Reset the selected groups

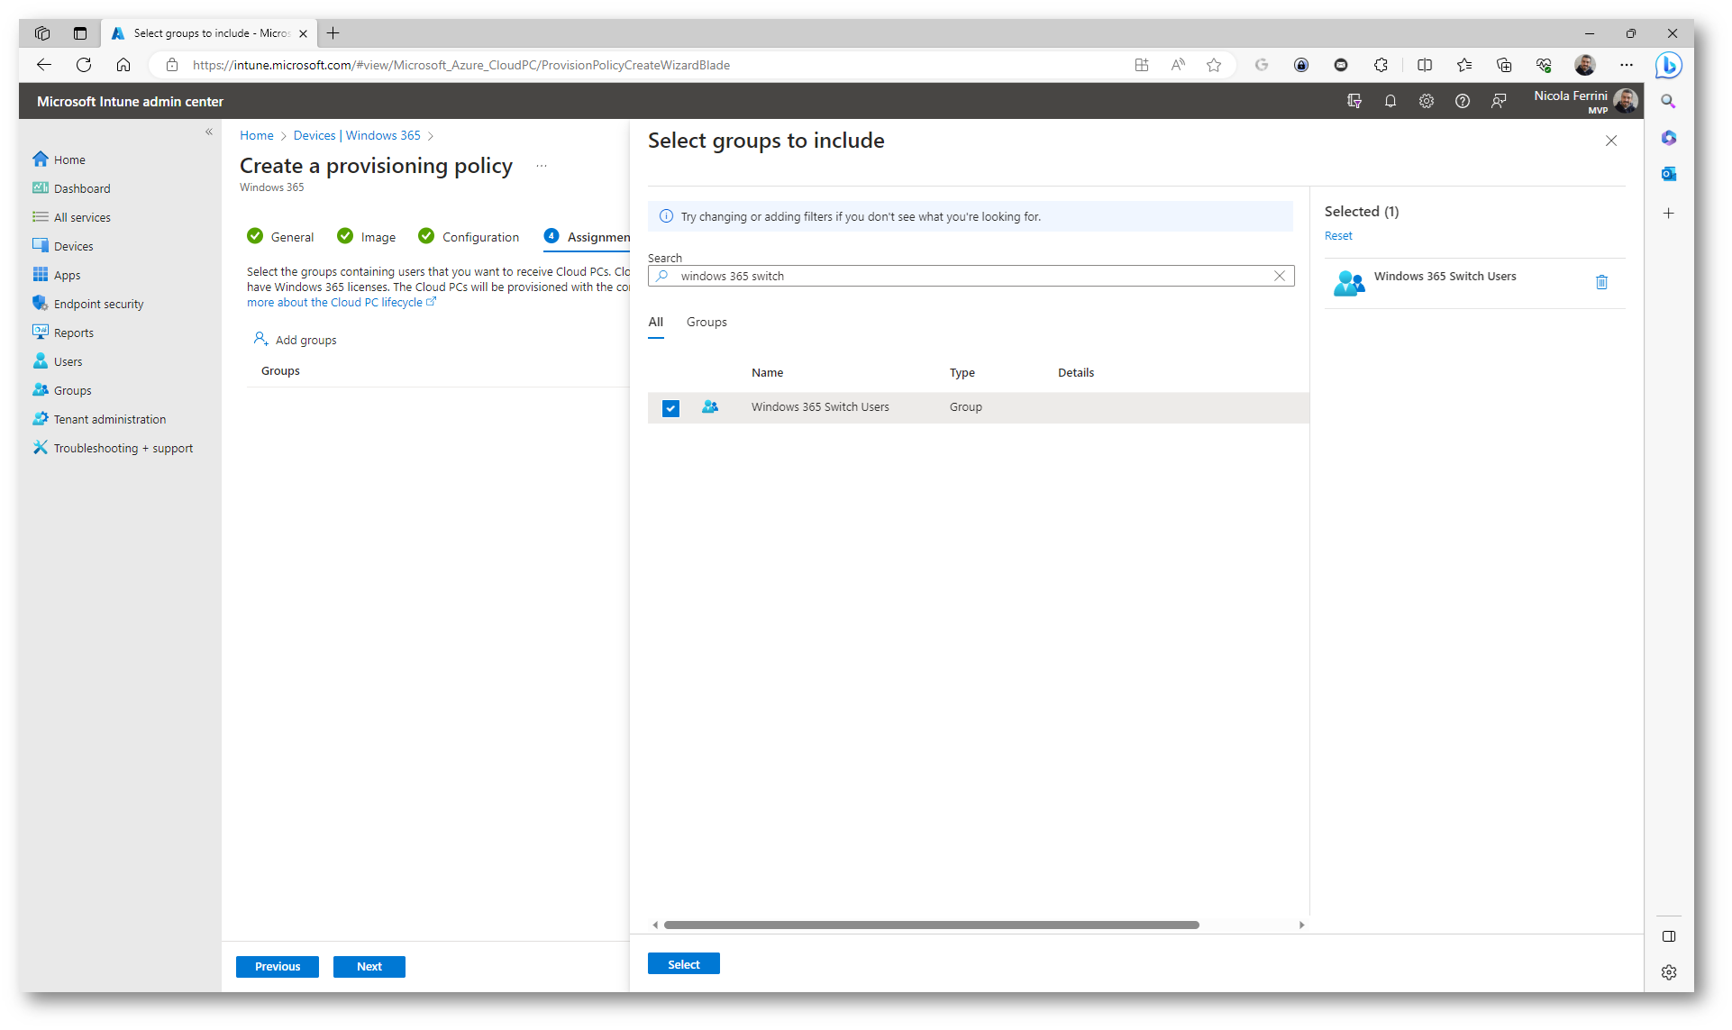point(1338,235)
